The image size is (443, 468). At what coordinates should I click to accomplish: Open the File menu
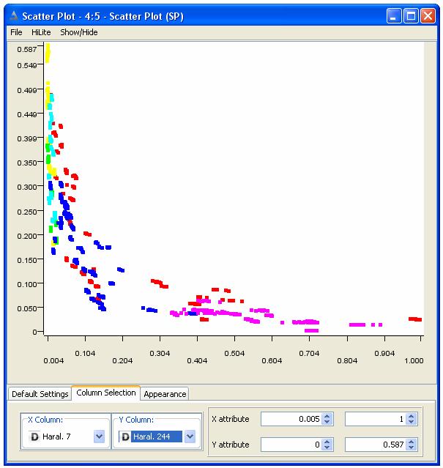16,33
